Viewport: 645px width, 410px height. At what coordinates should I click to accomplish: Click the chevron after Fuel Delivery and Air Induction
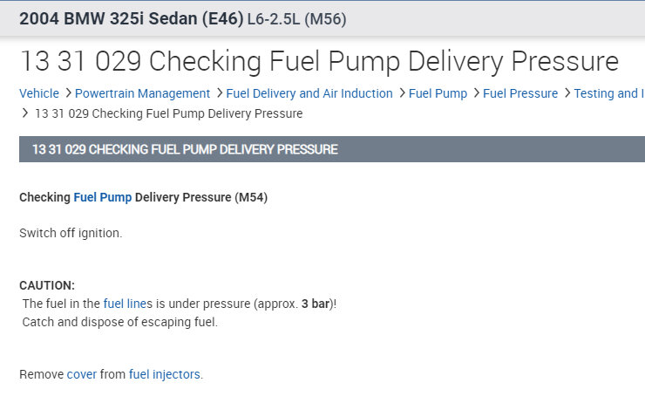pyautogui.click(x=401, y=93)
